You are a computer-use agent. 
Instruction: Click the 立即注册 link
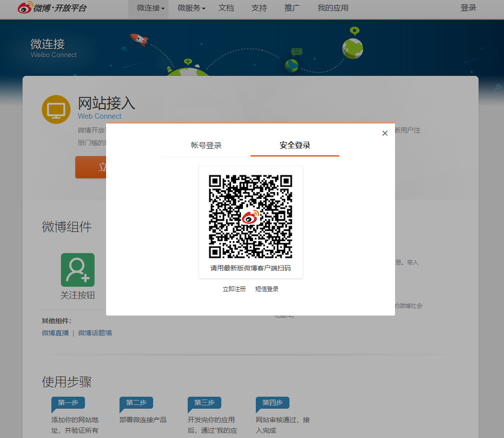point(234,289)
